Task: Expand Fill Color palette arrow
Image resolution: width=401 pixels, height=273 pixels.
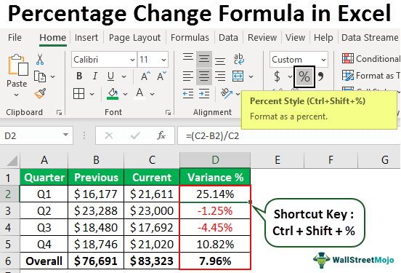Action: point(125,94)
